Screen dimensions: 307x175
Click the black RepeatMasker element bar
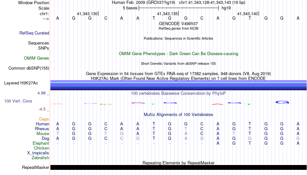(179, 167)
